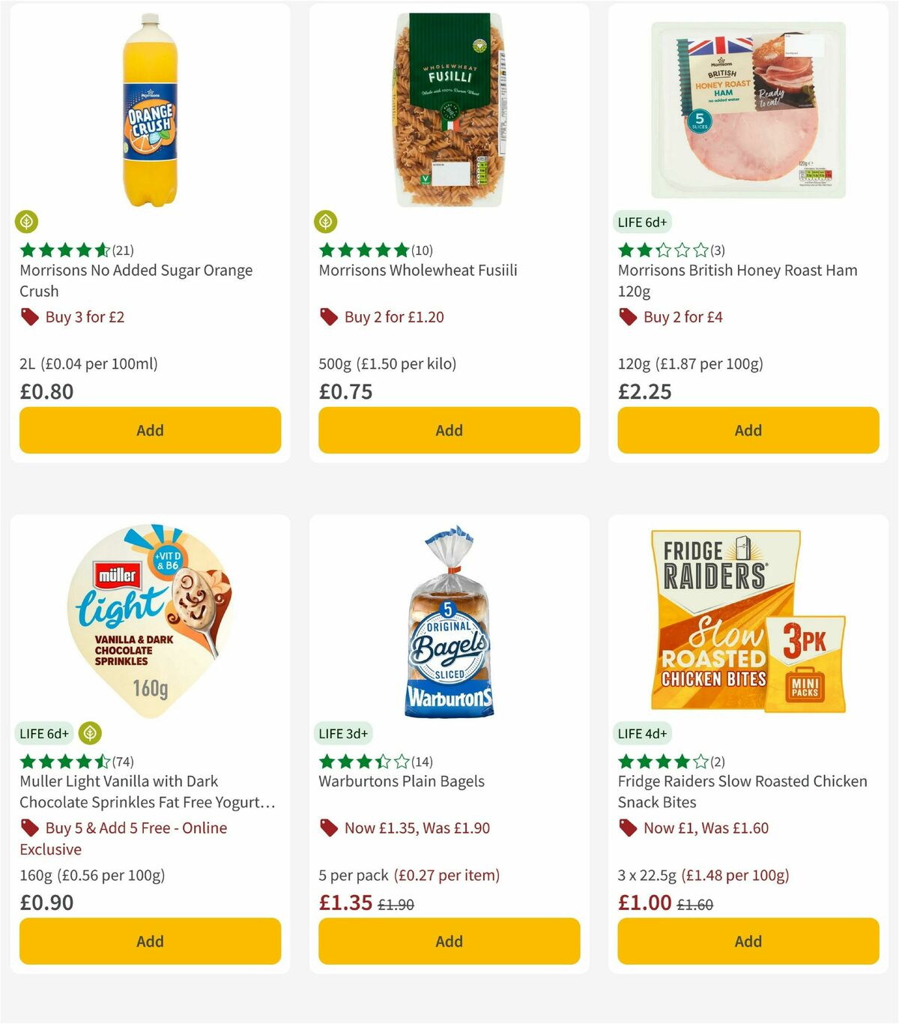Click the tag icon beside Now £1, Was £1.60

[x=628, y=828]
